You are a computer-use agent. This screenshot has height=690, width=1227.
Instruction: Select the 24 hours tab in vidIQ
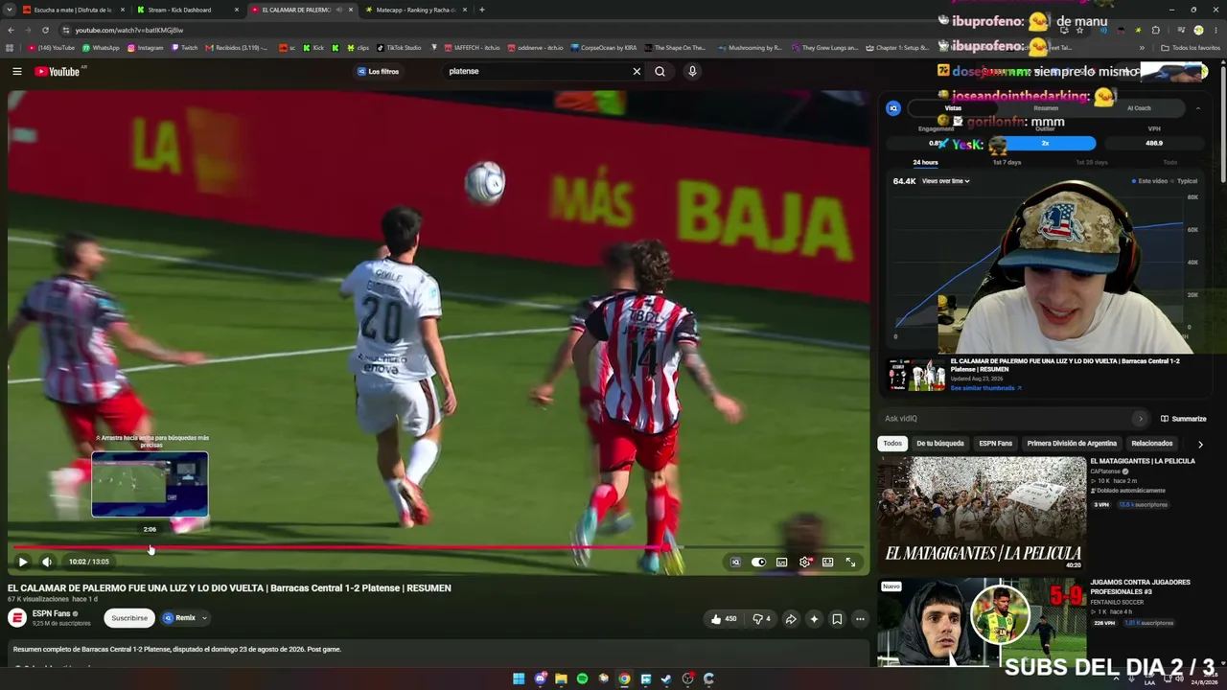[925, 162]
